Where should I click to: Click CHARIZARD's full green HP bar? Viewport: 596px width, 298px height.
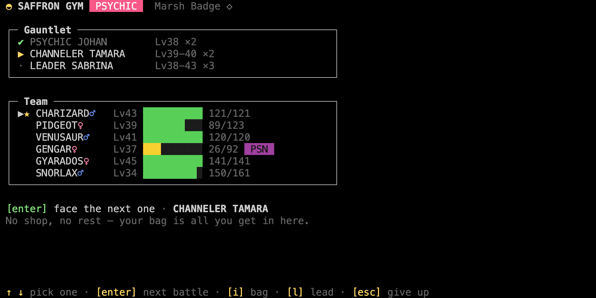tap(173, 113)
